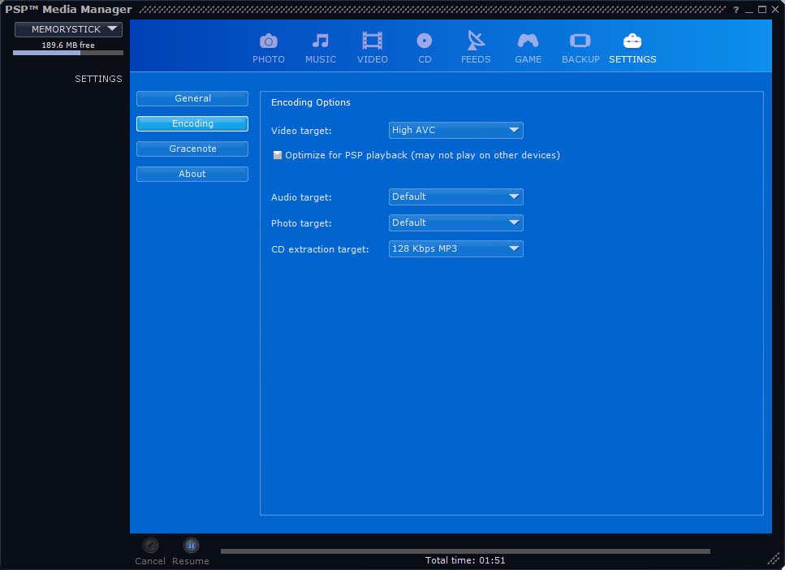Screen dimensions: 785x570
Task: Expand the Photo target dropdown
Action: click(456, 223)
